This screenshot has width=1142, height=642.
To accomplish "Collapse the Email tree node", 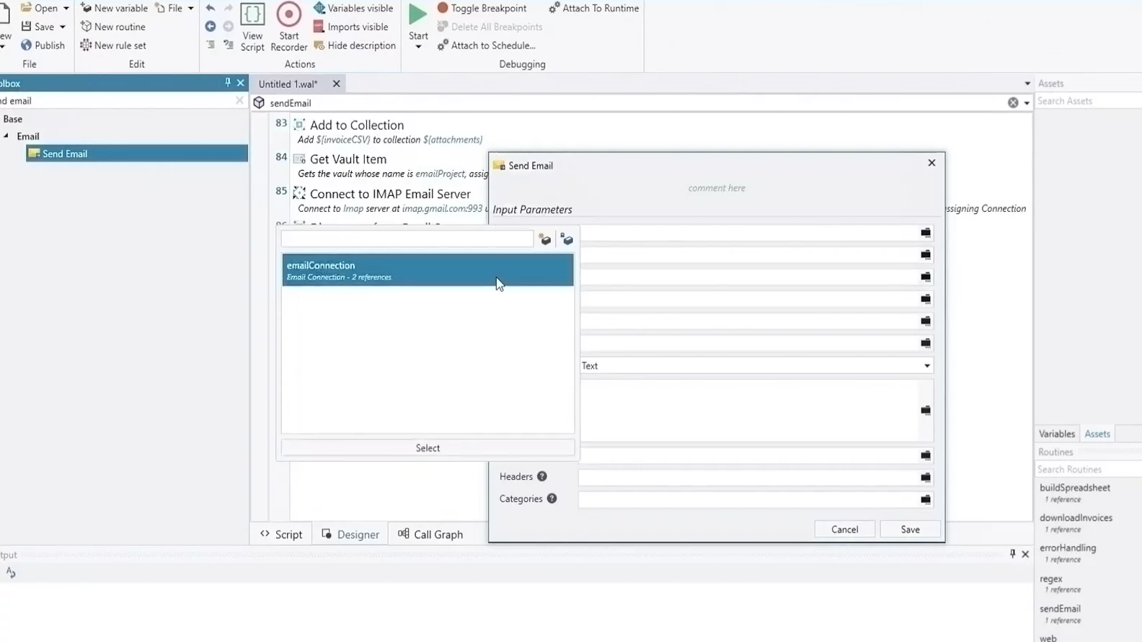I will (x=6, y=136).
